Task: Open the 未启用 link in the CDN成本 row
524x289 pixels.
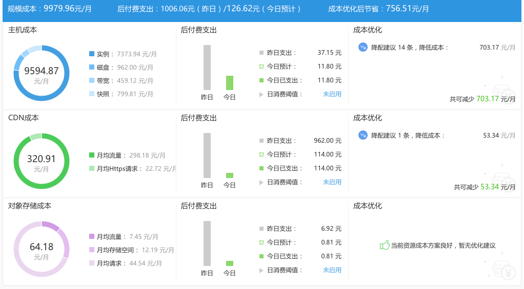Action: (332, 182)
